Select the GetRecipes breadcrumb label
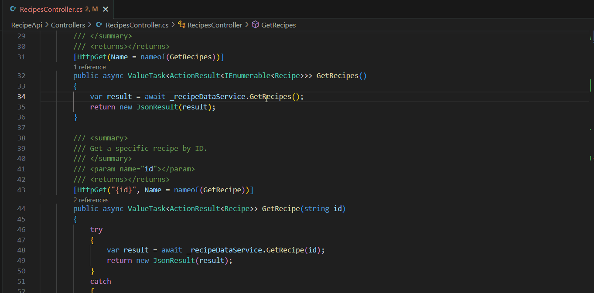Viewport: 594px width, 293px height. pyautogui.click(x=278, y=25)
